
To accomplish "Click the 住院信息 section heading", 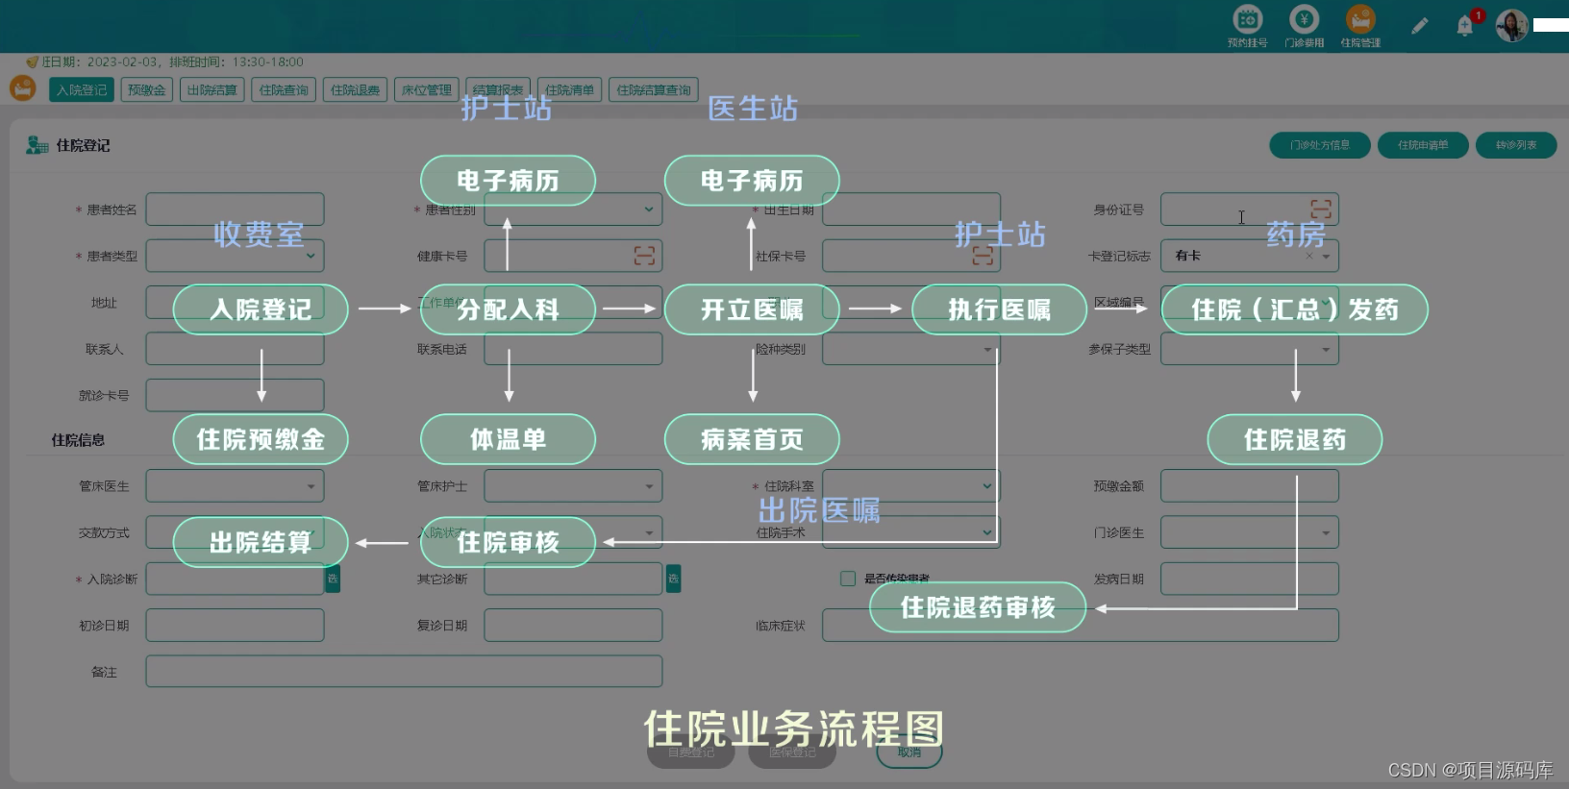I will [x=78, y=440].
